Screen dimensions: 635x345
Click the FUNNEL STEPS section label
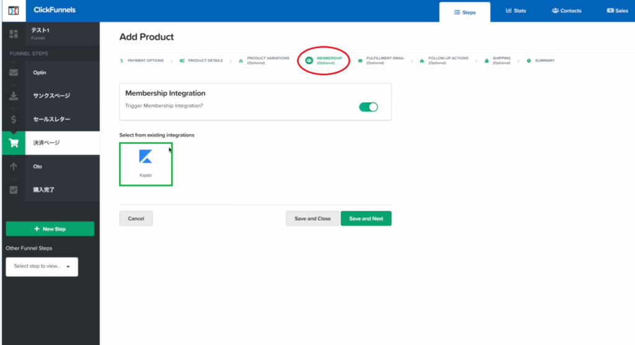click(29, 53)
